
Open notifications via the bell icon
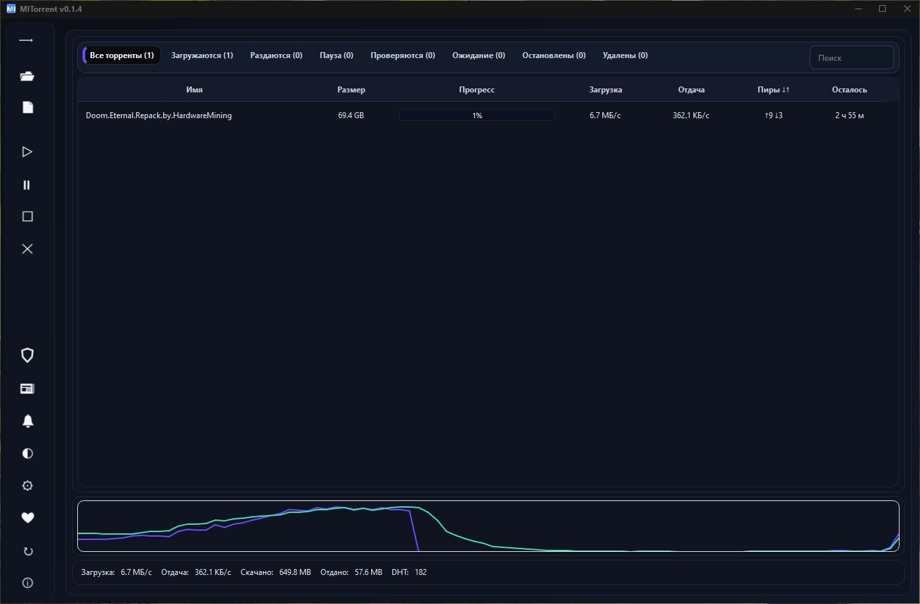coord(27,421)
